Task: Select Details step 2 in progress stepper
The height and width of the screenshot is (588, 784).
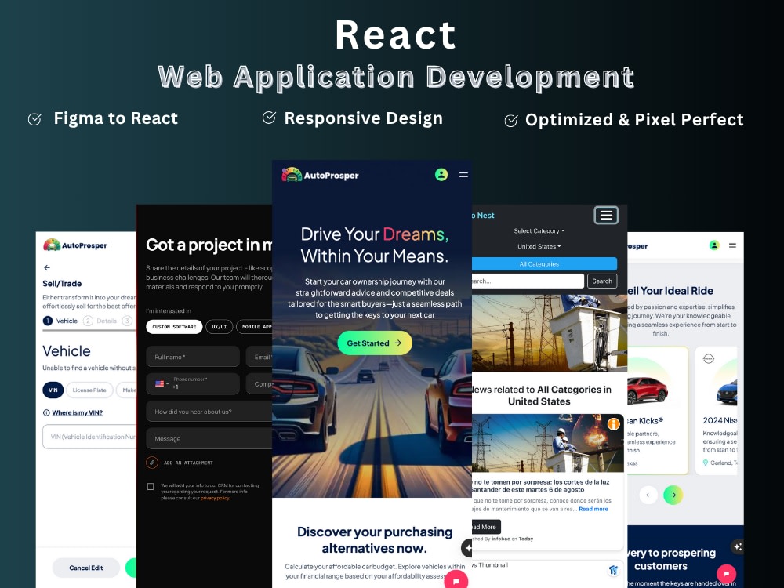Action: (x=100, y=321)
